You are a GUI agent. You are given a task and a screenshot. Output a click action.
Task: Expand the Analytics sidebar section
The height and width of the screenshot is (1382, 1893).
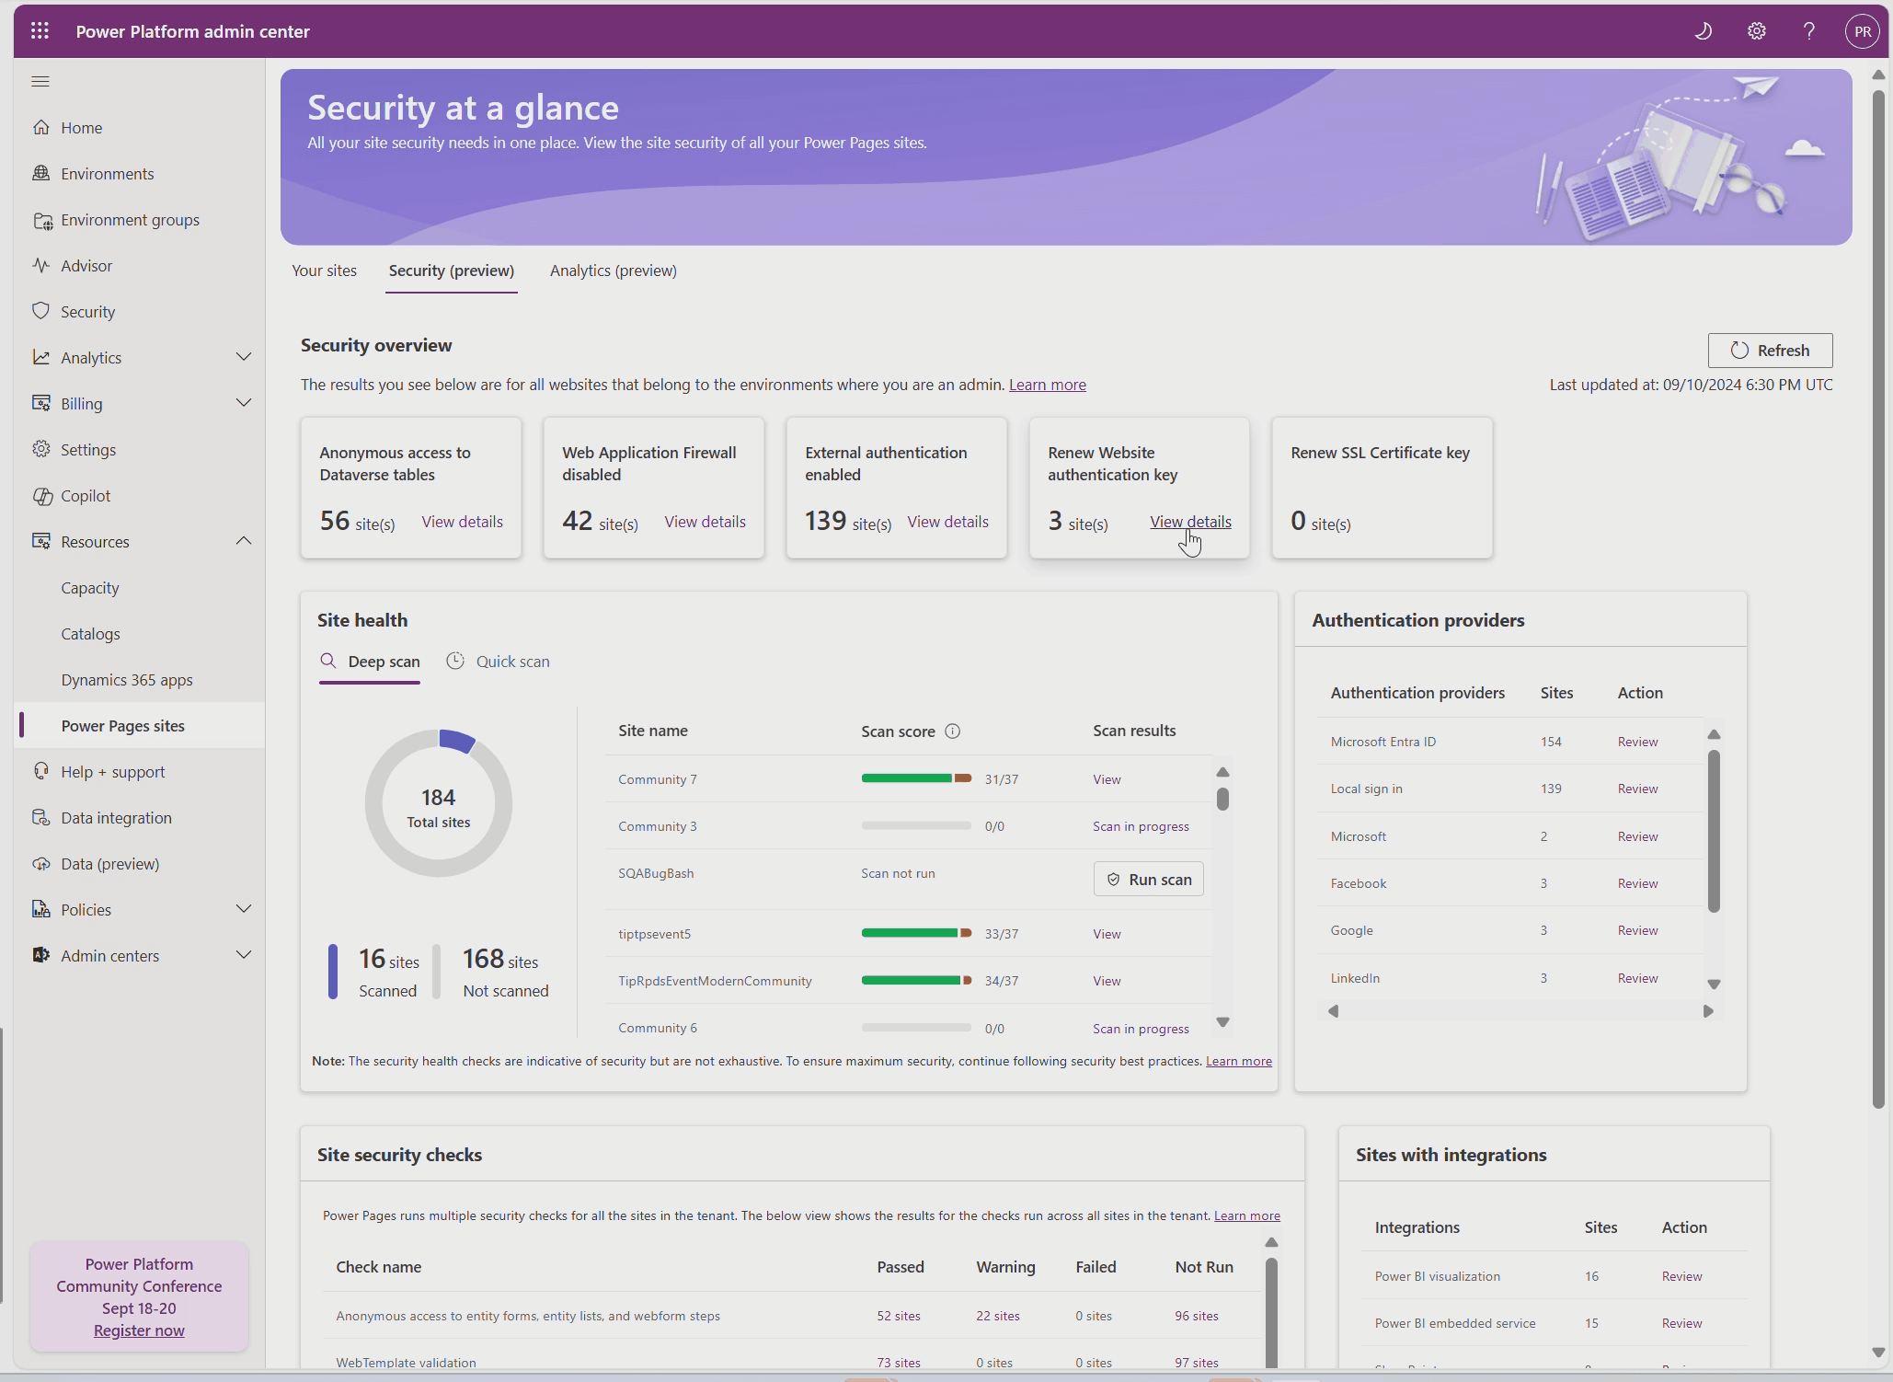[x=243, y=357]
